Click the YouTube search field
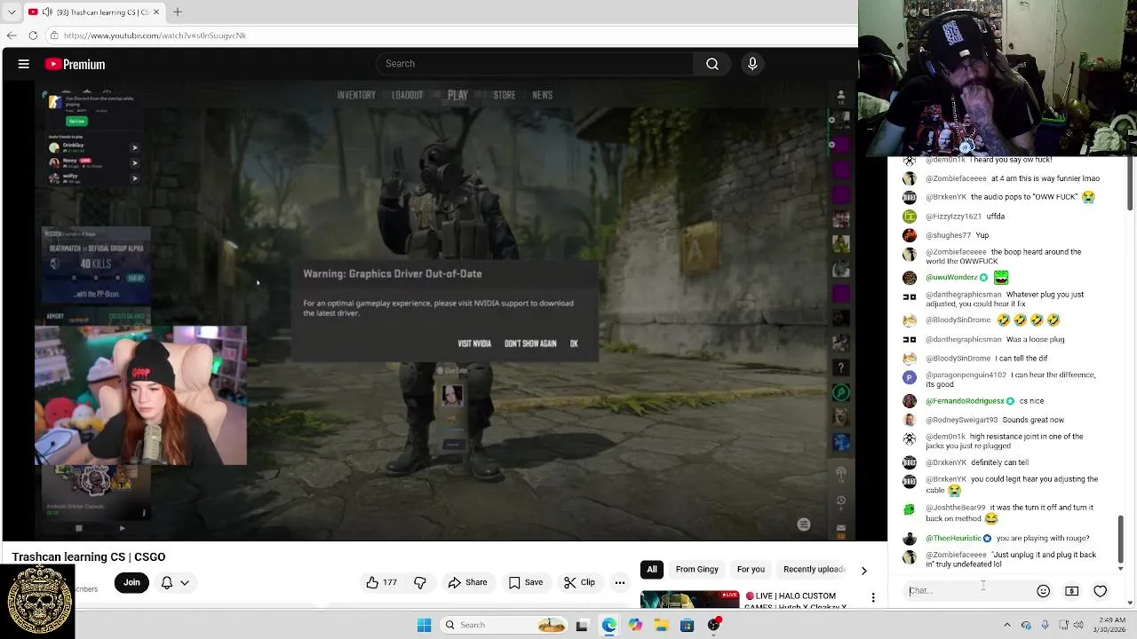The width and height of the screenshot is (1137, 639). pos(535,64)
